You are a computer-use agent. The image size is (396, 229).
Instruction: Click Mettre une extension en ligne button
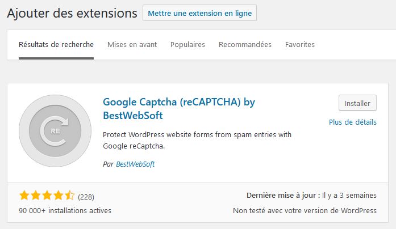click(199, 13)
